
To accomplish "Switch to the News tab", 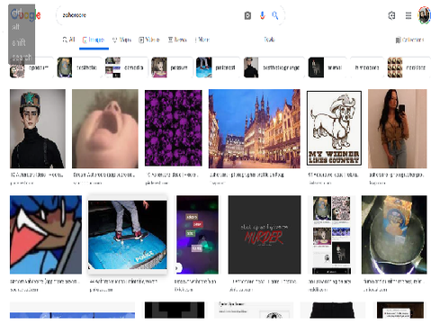I will click(x=177, y=40).
